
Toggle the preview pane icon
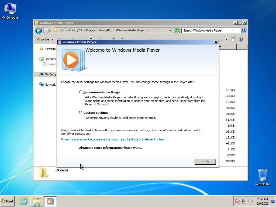coord(234,39)
